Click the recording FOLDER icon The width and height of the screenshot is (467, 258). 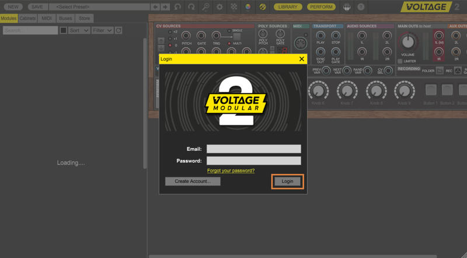(440, 70)
